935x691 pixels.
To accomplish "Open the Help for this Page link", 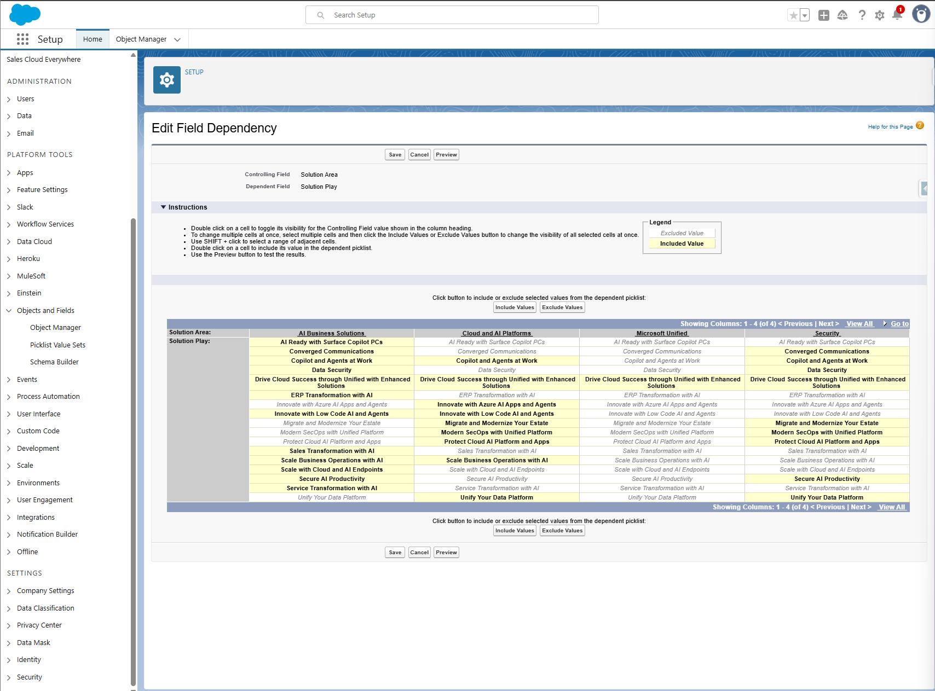I will pos(890,127).
